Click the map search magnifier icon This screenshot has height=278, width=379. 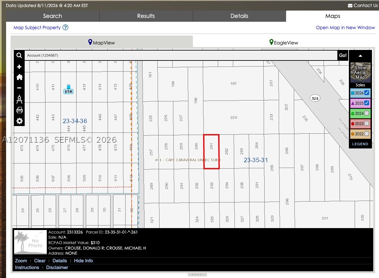tap(19, 55)
